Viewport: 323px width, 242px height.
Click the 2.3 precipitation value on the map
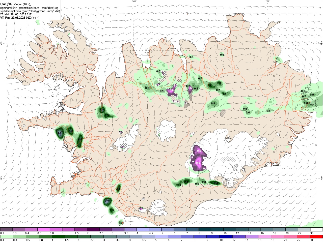coord(80,139)
